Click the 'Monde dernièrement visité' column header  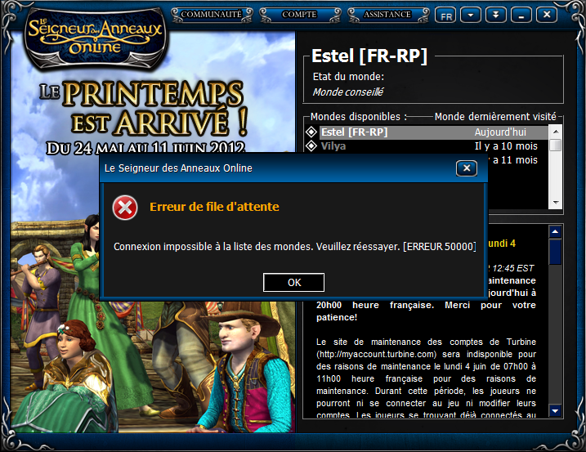[495, 117]
